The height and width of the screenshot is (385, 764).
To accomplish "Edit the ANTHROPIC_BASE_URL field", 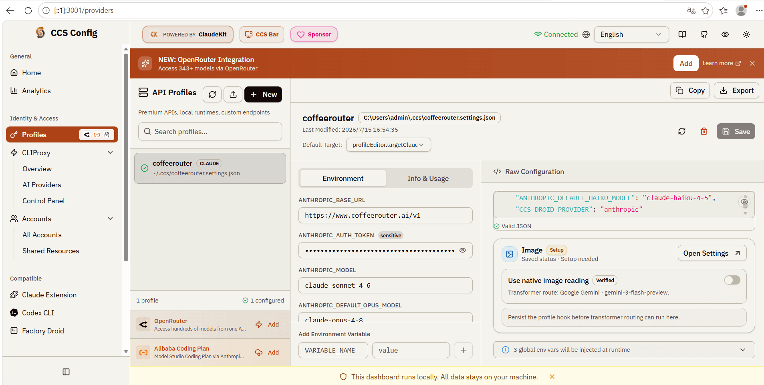I will [x=385, y=215].
